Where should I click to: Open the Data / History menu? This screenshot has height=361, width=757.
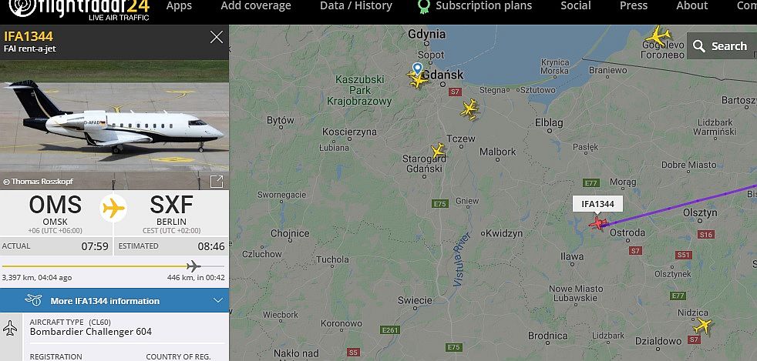coord(356,6)
